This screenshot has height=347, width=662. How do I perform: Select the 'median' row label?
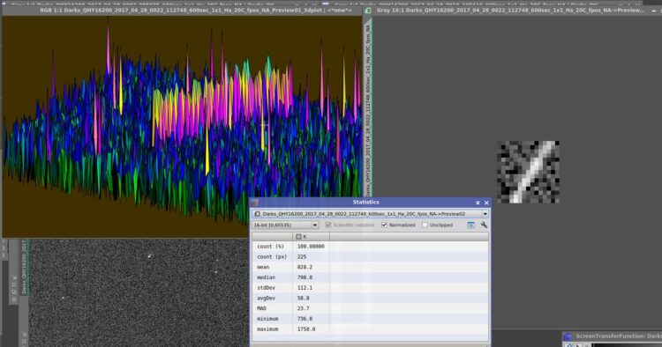(266, 277)
